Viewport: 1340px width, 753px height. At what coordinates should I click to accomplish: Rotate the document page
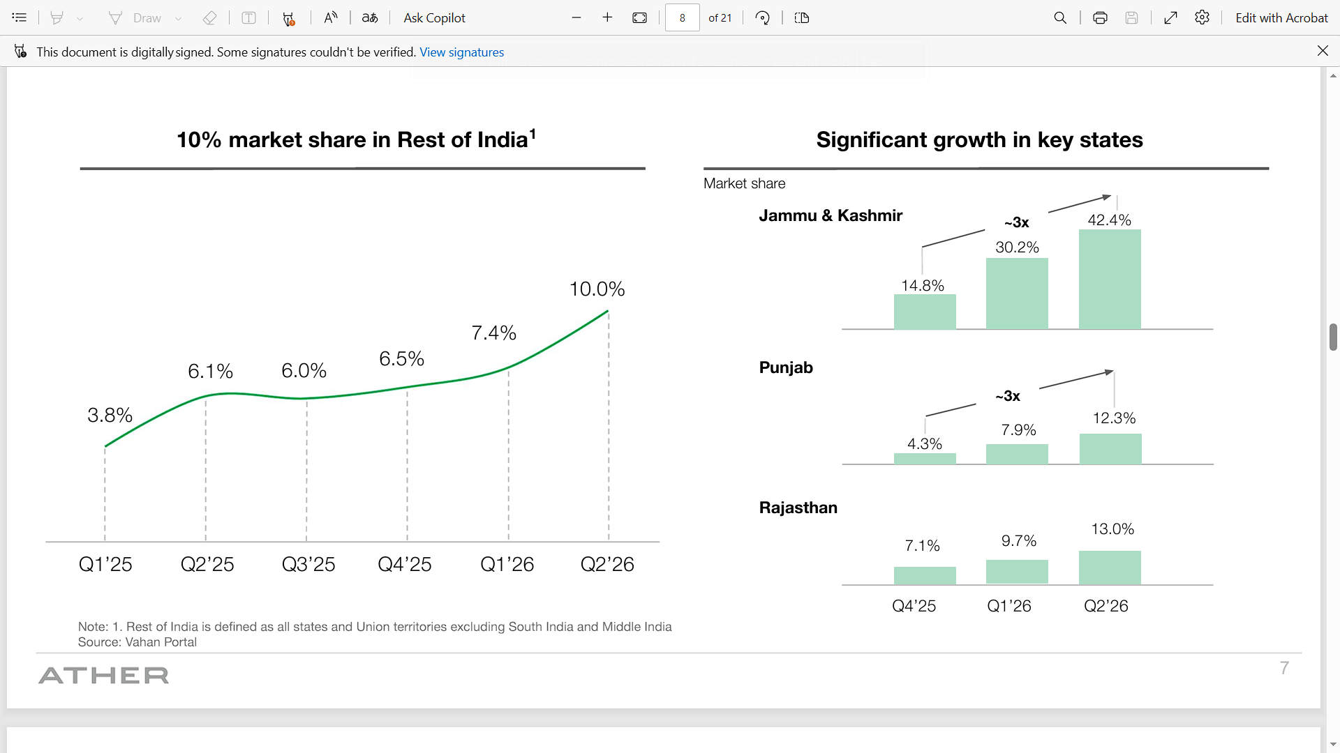[x=763, y=17]
